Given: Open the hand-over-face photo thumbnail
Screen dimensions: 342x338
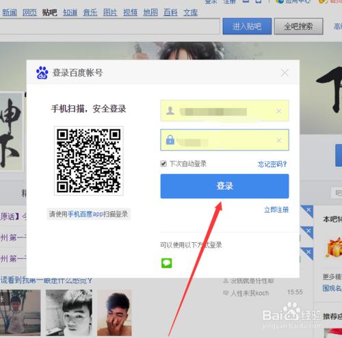Looking at the screenshot, I should (114, 313).
